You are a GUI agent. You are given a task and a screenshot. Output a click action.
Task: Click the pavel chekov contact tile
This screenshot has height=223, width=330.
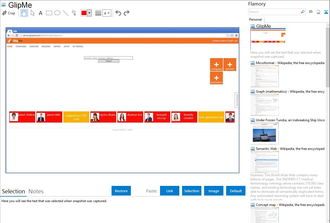[22, 117]
